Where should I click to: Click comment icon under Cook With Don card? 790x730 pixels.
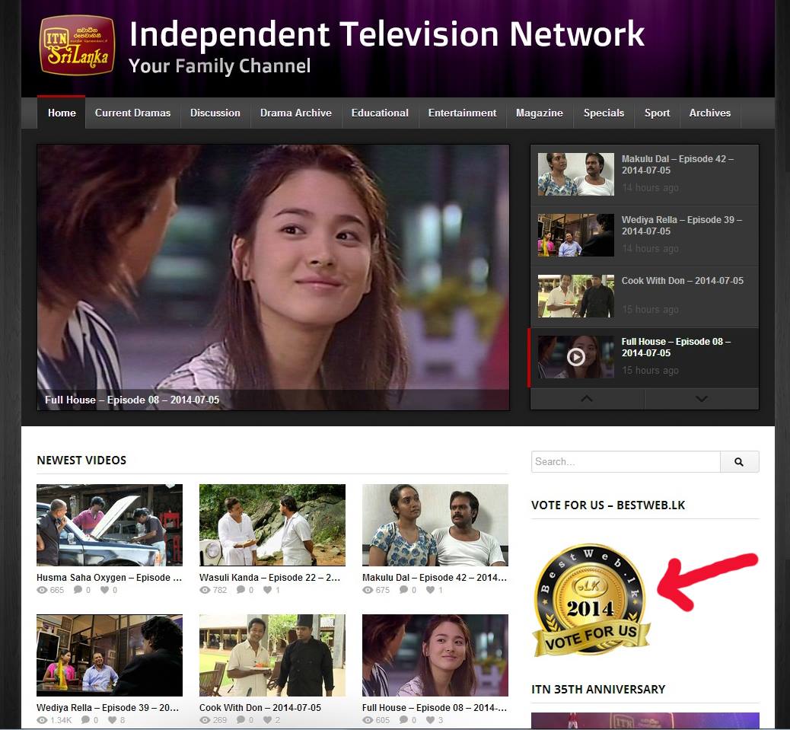coord(241,720)
